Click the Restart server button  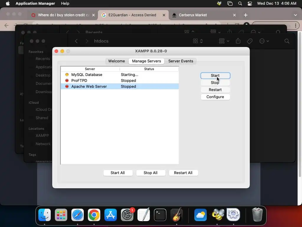(x=215, y=90)
